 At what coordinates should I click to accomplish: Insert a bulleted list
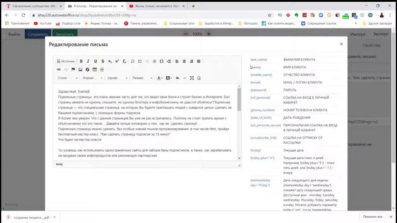[x=140, y=61]
